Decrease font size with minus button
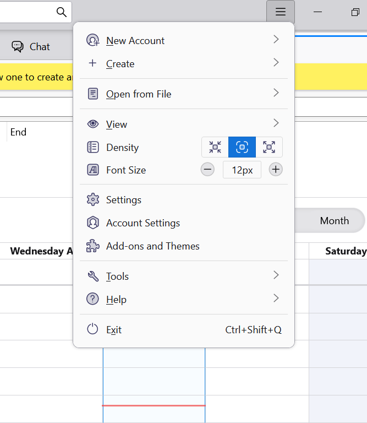This screenshot has height=423, width=367. 207,170
